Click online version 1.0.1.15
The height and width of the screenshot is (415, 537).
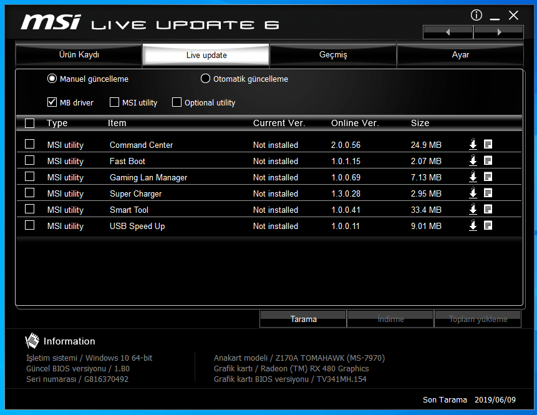click(346, 161)
